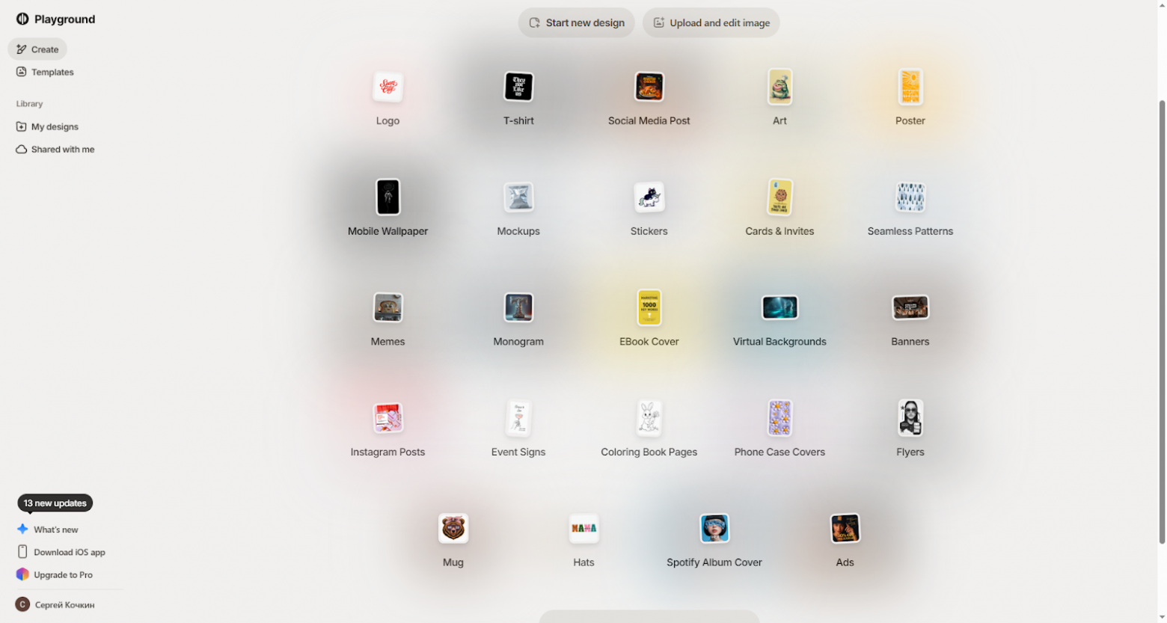Screen dimensions: 1167x623
Task: Click the Start new design button
Action: pos(577,22)
